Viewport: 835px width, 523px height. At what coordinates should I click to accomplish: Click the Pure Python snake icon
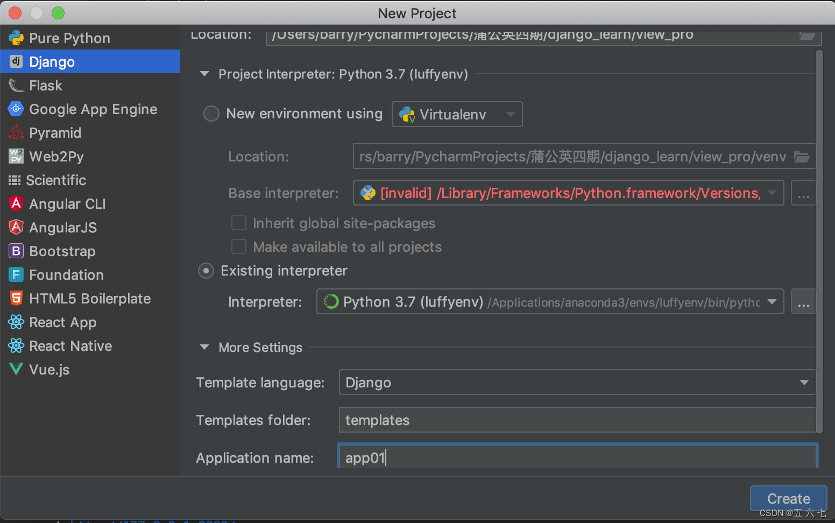(16, 38)
